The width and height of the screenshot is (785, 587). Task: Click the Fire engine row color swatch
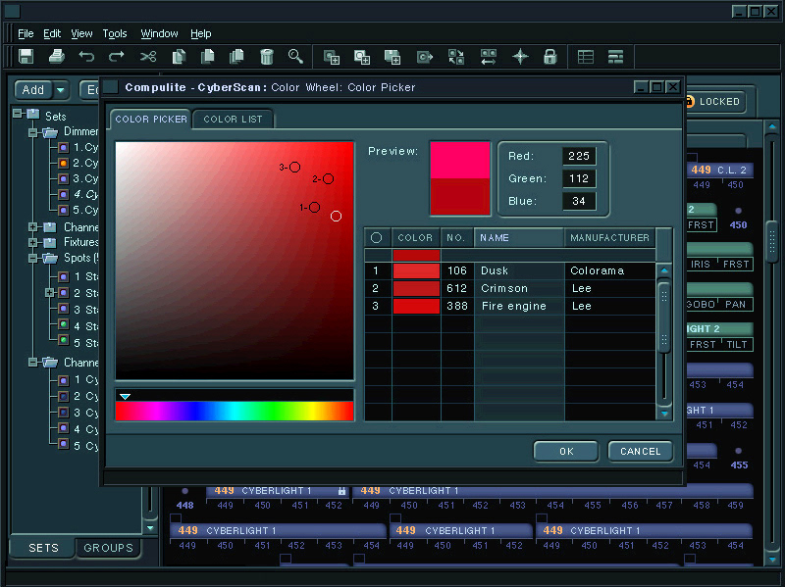[416, 306]
